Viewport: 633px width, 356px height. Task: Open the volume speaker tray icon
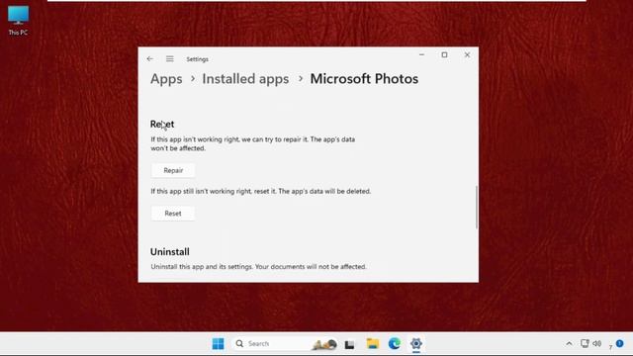597,344
